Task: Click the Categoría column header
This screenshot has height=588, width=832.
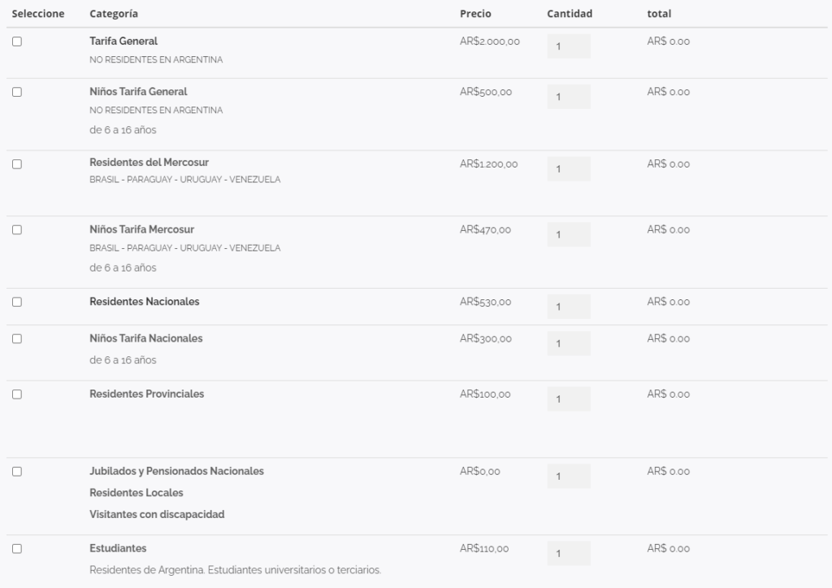Action: tap(114, 14)
